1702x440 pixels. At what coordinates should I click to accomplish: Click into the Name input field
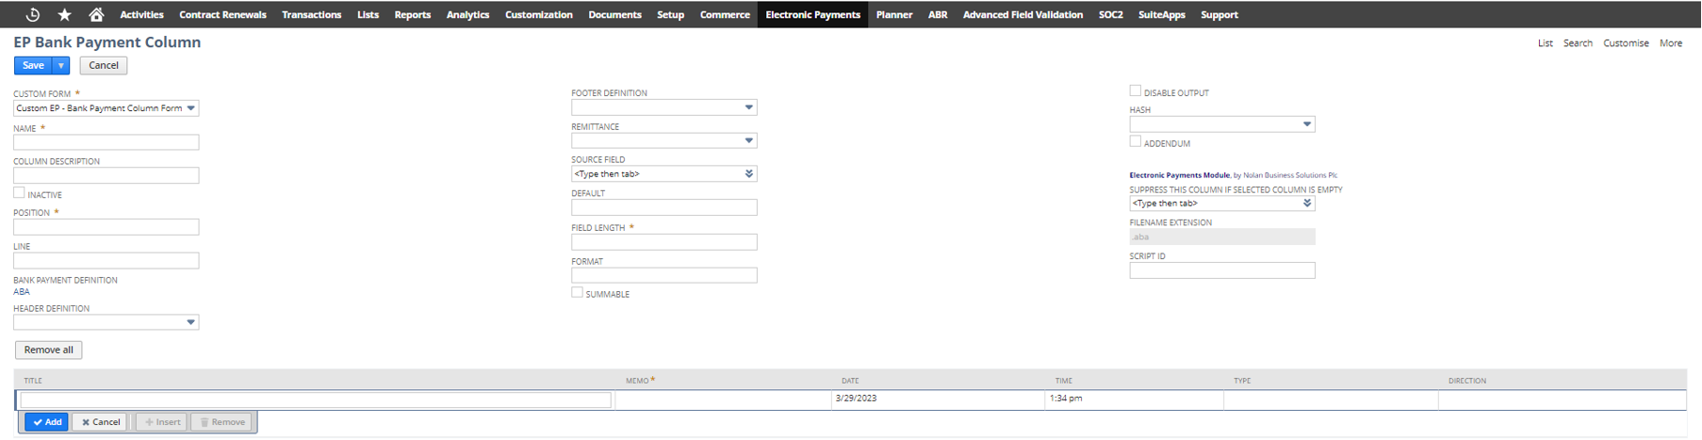106,142
